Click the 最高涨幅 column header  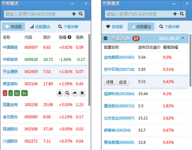click(x=170, y=47)
